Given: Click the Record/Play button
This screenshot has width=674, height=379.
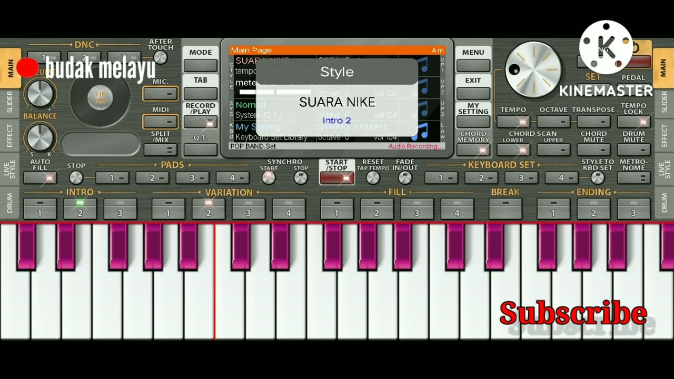Looking at the screenshot, I should coord(201,122).
